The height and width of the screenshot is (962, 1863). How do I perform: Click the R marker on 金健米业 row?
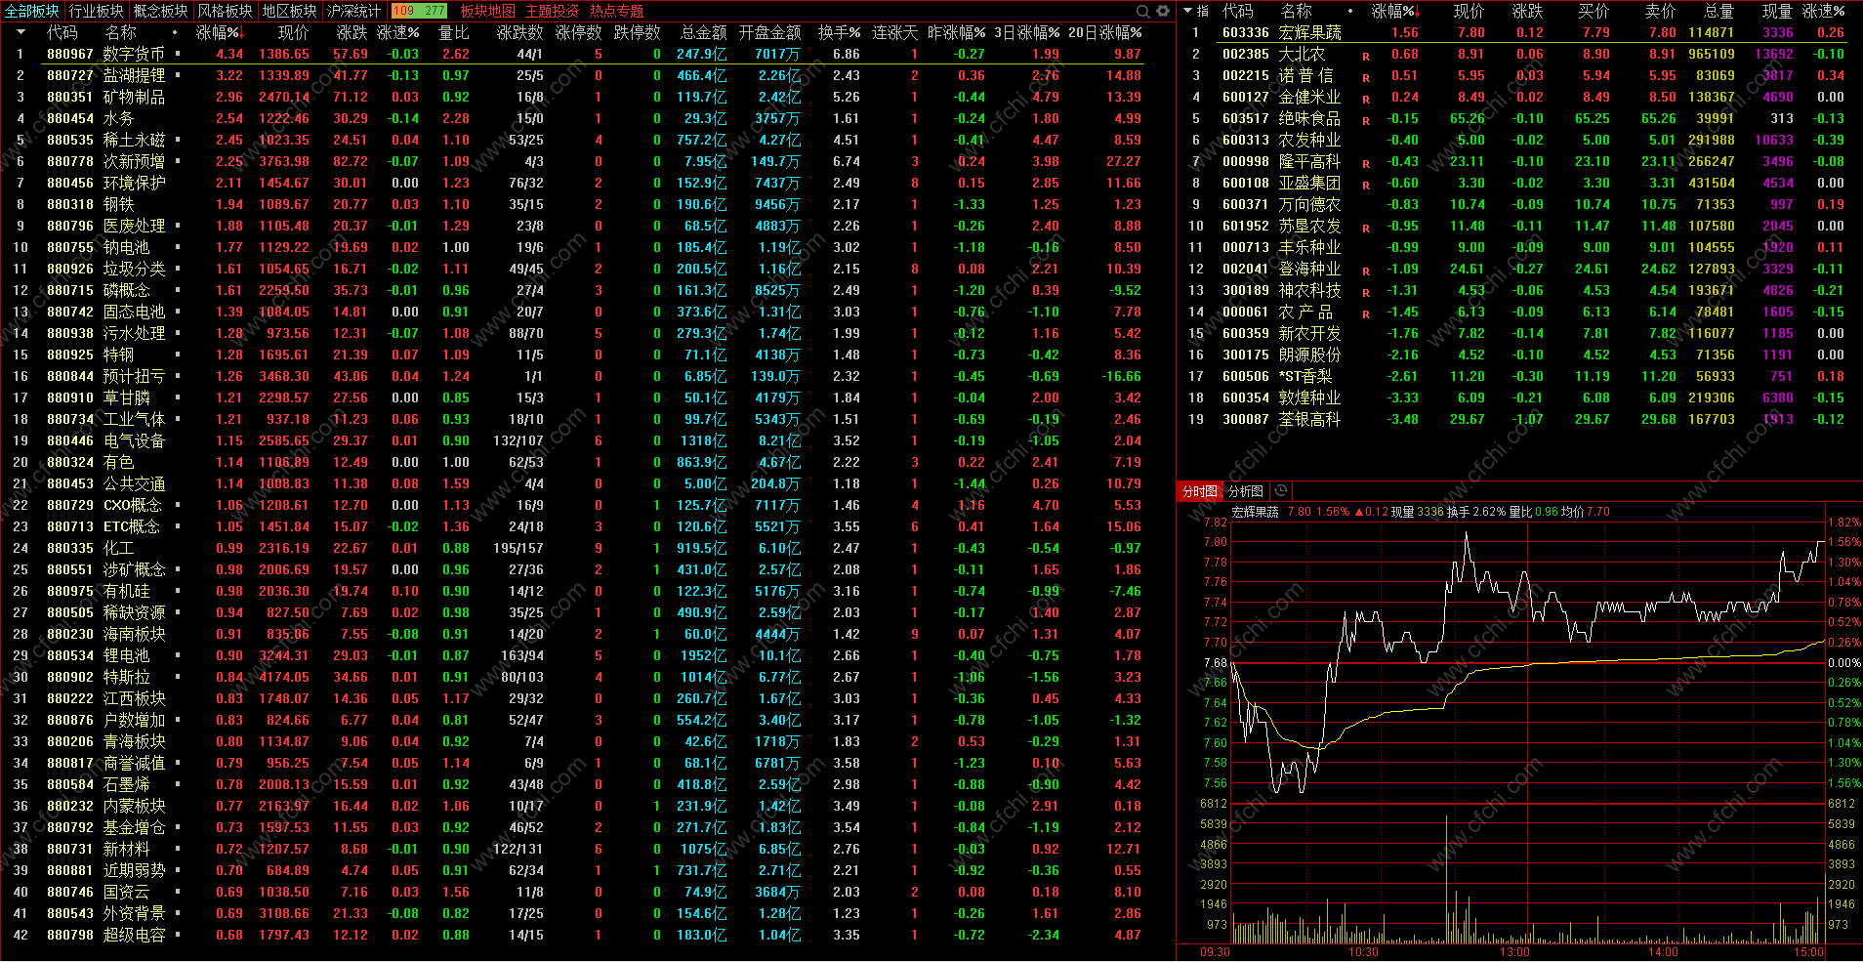click(x=1366, y=100)
